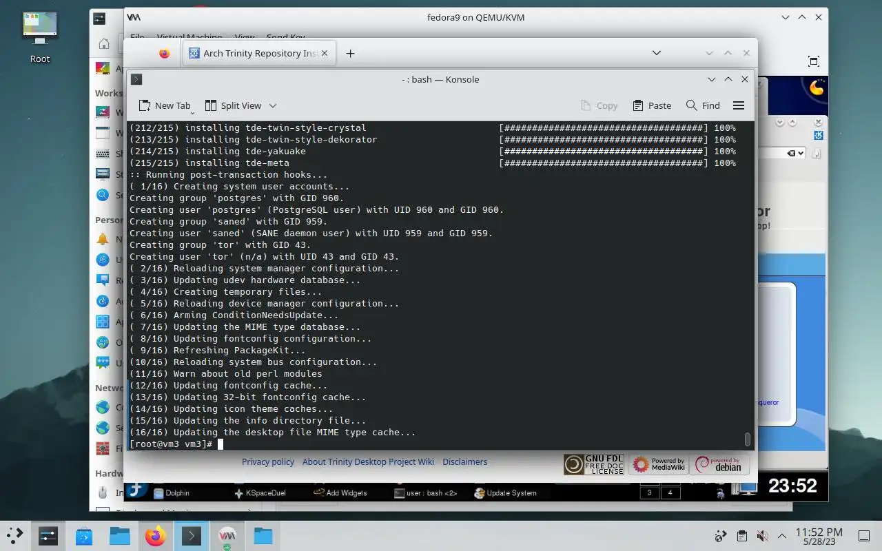Follow the Privacy policy link

(268, 461)
